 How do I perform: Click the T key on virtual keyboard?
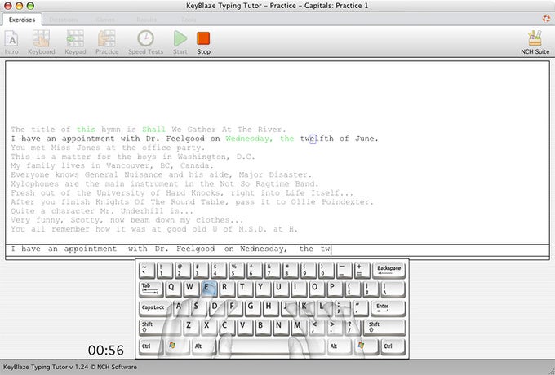coord(244,289)
